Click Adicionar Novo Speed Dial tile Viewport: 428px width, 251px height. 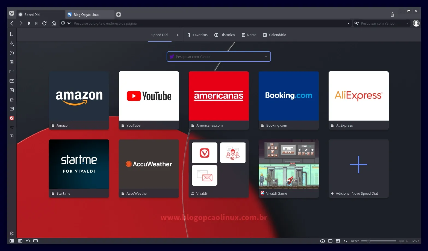359,168
